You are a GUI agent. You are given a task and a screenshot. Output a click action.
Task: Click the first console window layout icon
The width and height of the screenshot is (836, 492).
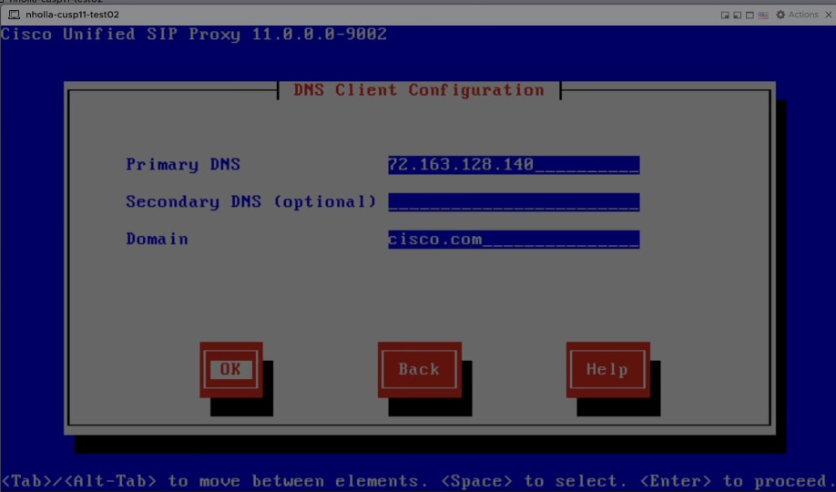pyautogui.click(x=725, y=15)
